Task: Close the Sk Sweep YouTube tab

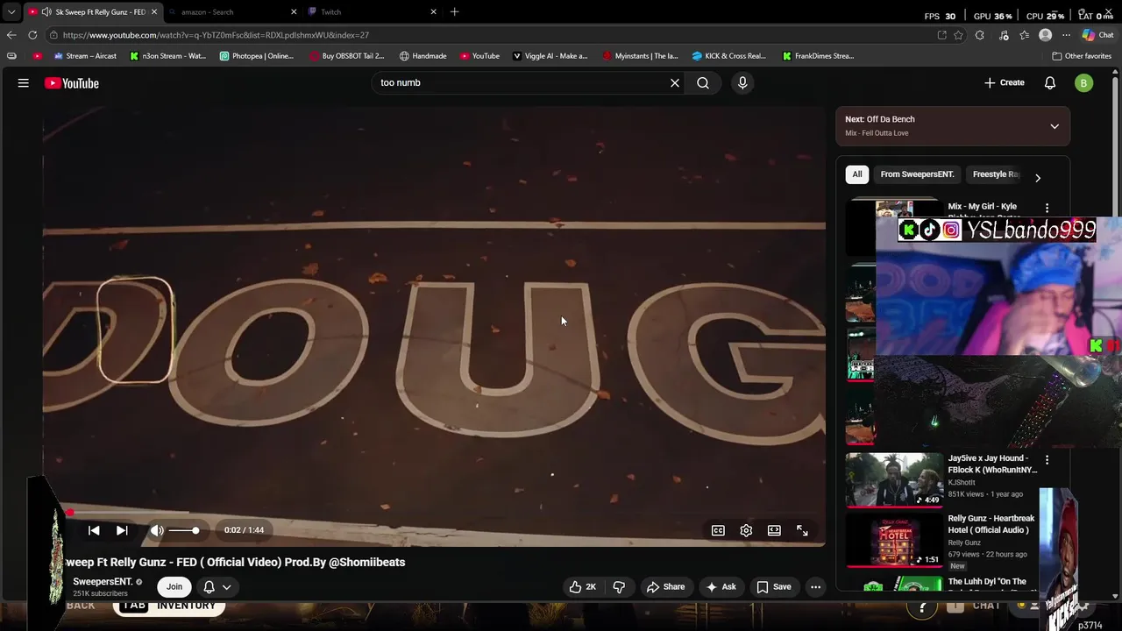Action: point(154,12)
